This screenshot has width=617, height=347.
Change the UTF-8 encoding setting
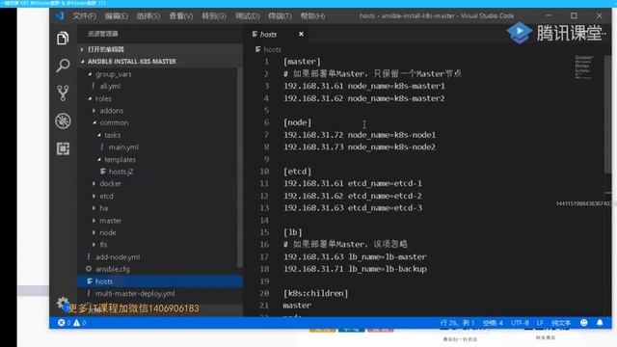pos(520,323)
